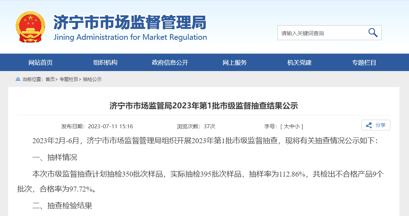Click the Jining Administration for Market Regulation text
409x216 pixels.
130,37
